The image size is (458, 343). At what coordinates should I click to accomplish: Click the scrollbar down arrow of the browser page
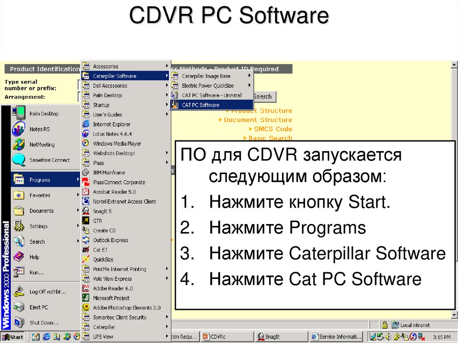(x=454, y=315)
